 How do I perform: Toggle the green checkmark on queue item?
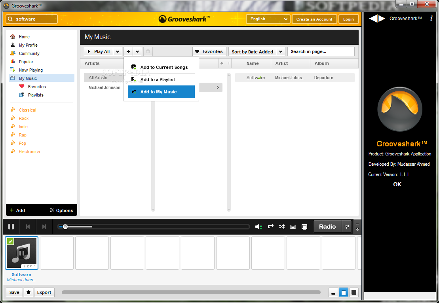click(x=10, y=241)
